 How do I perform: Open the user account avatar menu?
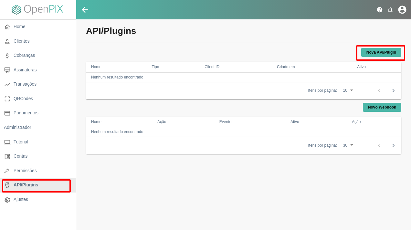pyautogui.click(x=402, y=10)
